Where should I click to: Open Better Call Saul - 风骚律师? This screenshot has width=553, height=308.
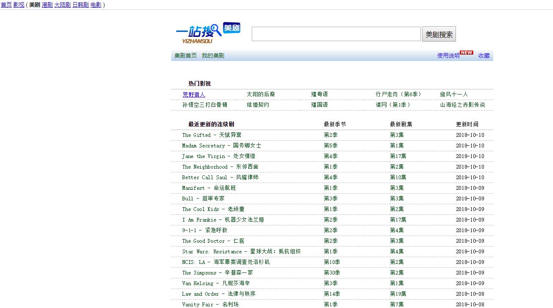[220, 178]
